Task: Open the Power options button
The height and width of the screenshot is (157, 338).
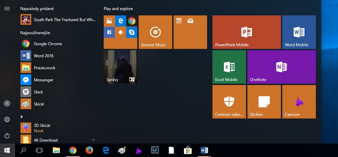Action: [x=7, y=136]
